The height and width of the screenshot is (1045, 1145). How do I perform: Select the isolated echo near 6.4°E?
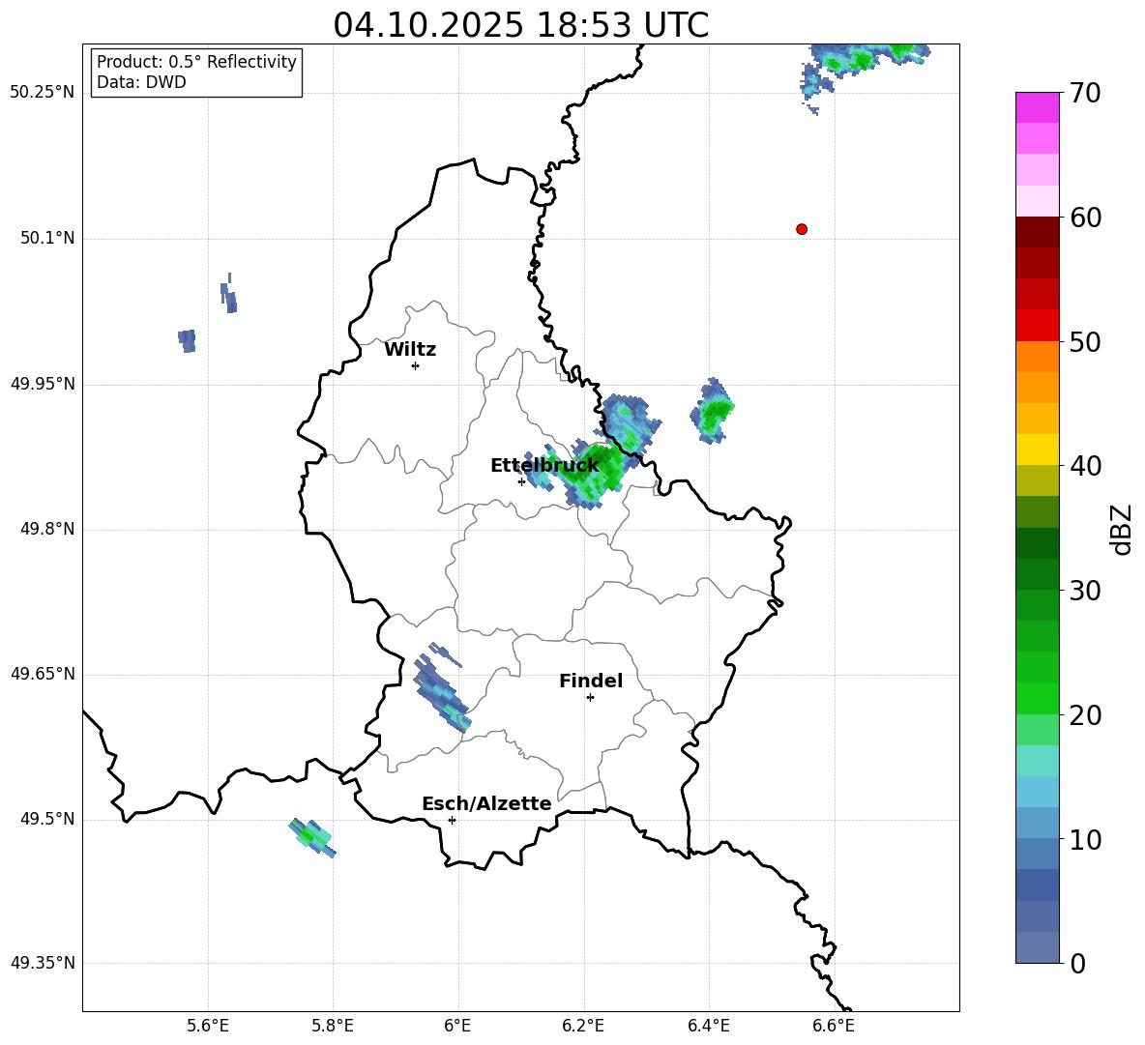(714, 413)
